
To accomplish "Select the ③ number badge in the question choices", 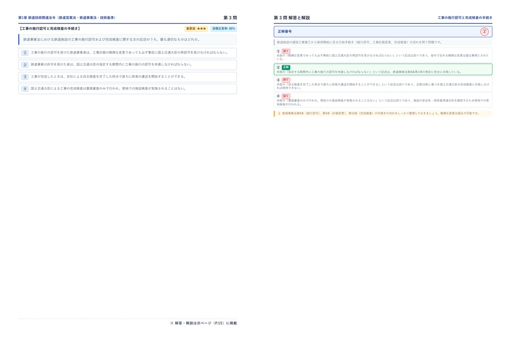I will click(25, 77).
